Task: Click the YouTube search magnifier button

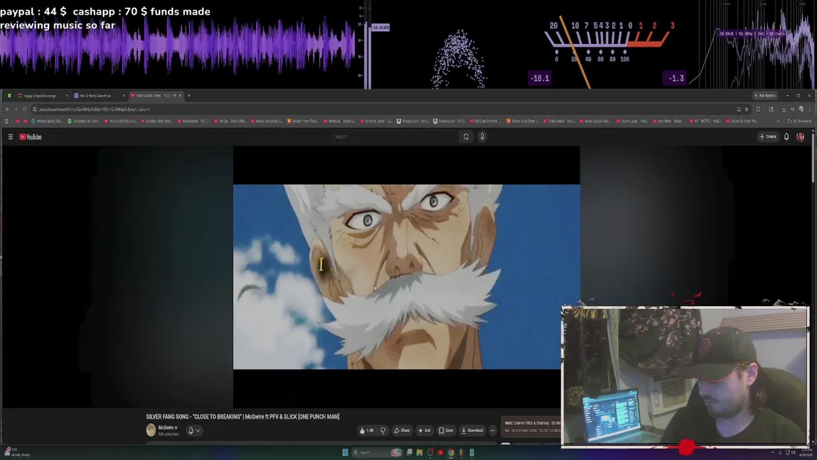Action: (x=466, y=137)
